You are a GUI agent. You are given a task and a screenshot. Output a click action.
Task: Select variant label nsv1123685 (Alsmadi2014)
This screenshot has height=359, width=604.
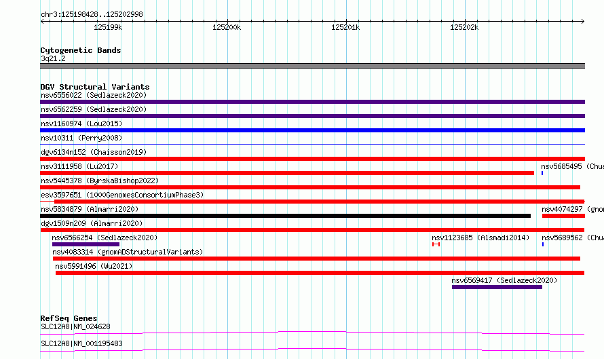pos(480,238)
